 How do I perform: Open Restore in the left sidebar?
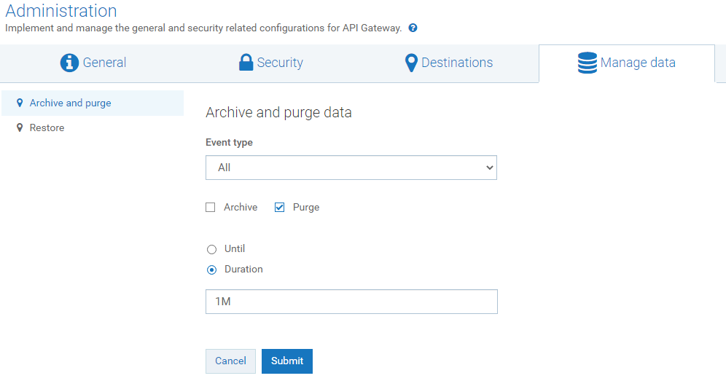[x=47, y=128]
